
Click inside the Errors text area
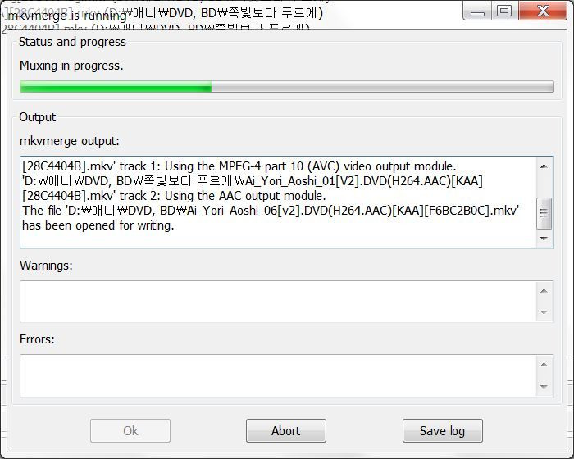pyautogui.click(x=278, y=375)
